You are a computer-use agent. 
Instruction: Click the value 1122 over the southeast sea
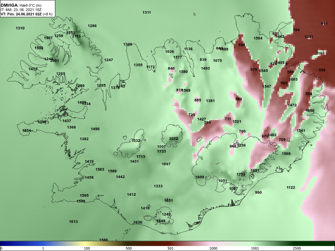[290, 188]
